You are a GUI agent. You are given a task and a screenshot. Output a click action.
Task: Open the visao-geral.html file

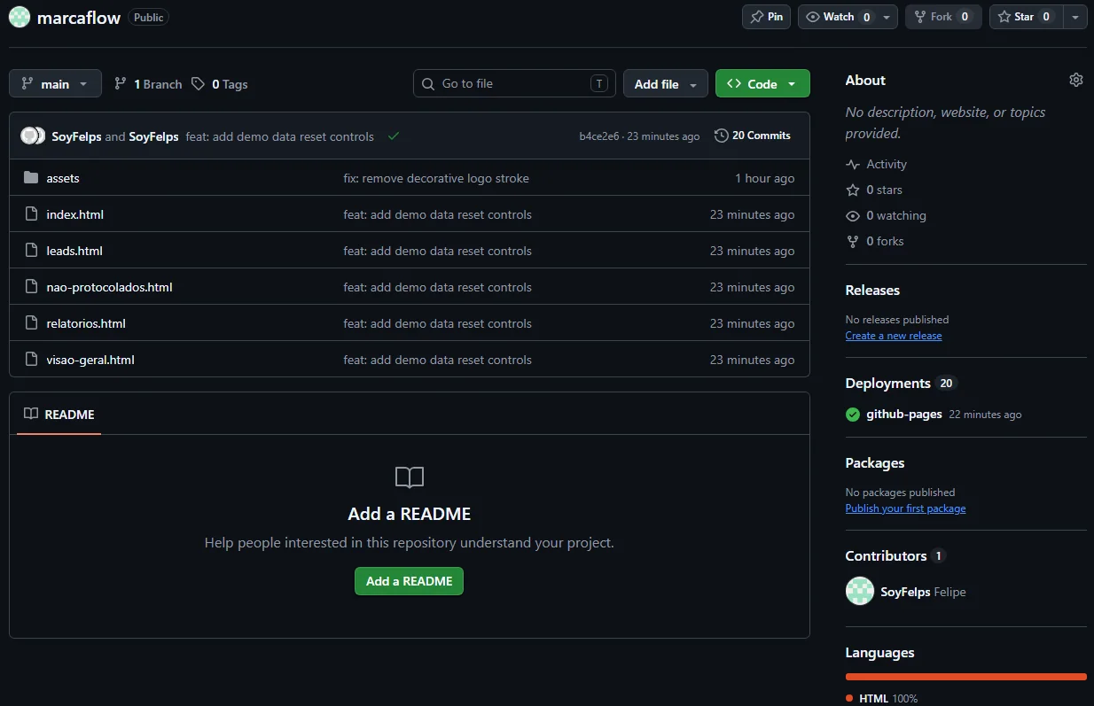pos(90,360)
